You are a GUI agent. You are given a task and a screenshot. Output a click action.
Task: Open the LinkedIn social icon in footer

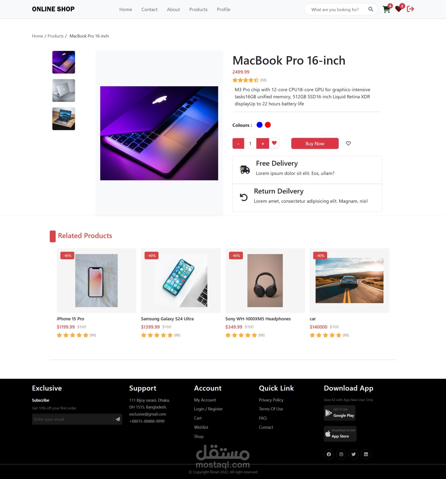tap(366, 454)
